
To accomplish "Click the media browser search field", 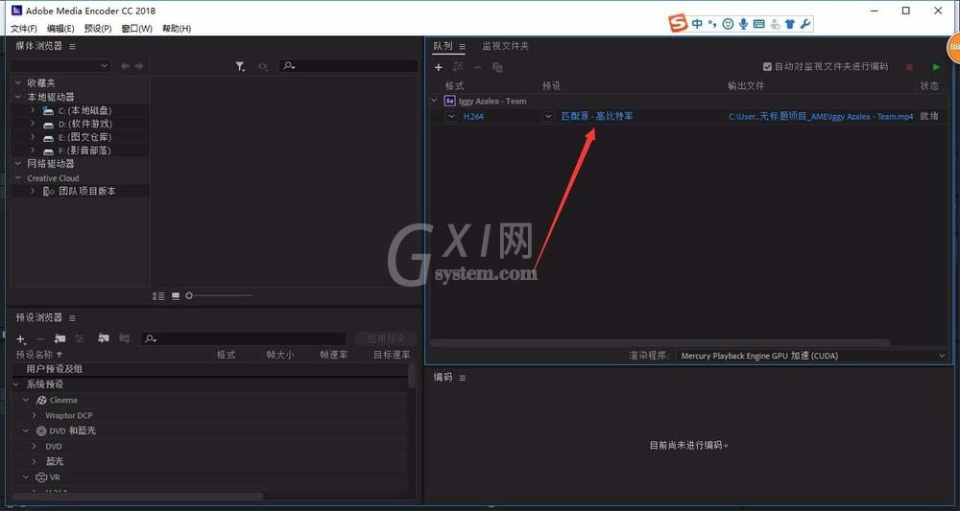I will (x=349, y=66).
